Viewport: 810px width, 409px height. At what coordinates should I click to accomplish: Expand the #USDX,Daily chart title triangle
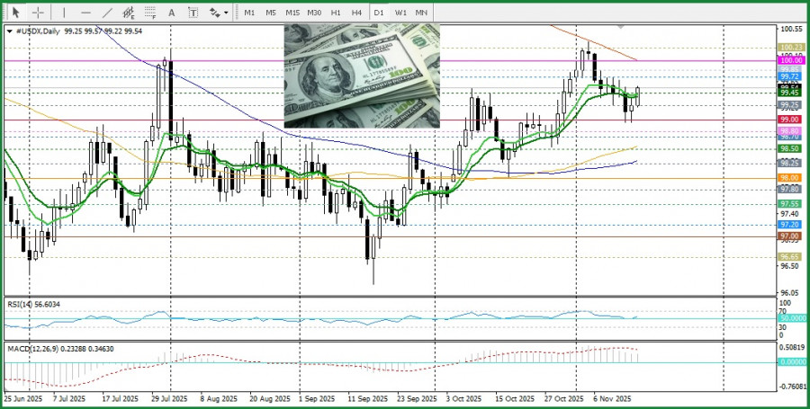pos(10,31)
